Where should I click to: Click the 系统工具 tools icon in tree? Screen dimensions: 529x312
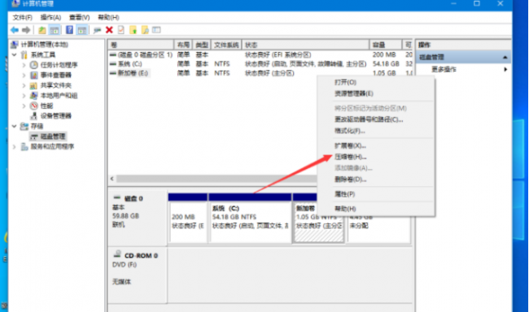[x=24, y=54]
